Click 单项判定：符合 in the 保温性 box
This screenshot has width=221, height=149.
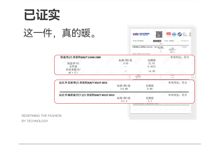coord(179,57)
